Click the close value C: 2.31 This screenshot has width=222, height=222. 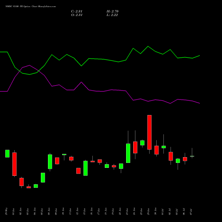pyautogui.click(x=77, y=12)
